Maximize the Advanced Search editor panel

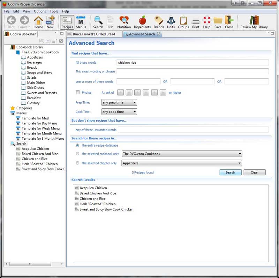[x=272, y=33]
